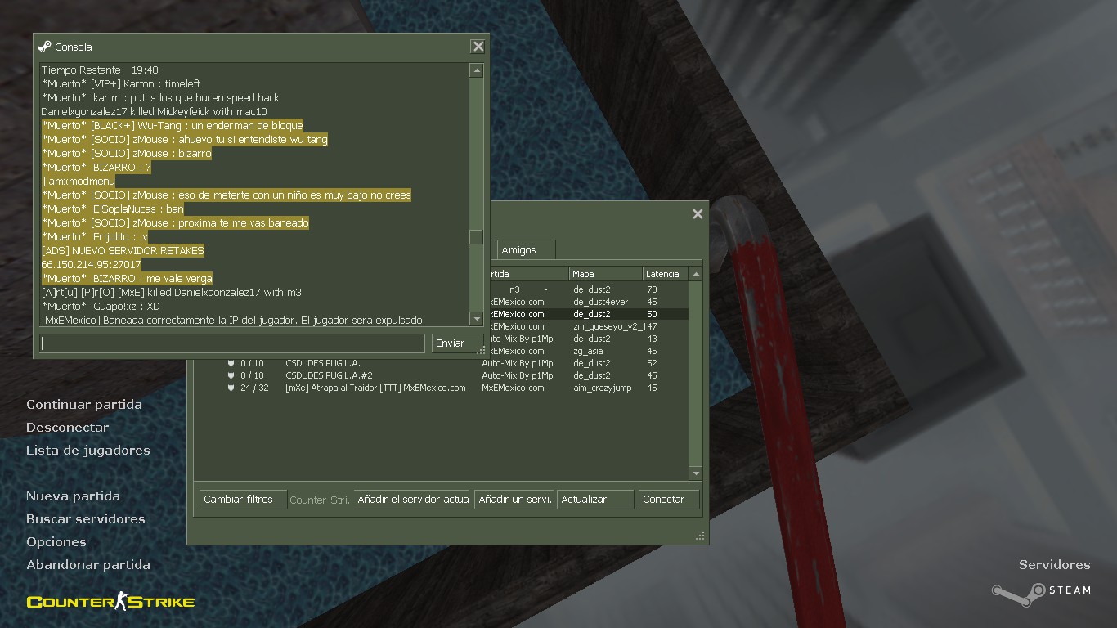Close the server browser window

tap(698, 213)
